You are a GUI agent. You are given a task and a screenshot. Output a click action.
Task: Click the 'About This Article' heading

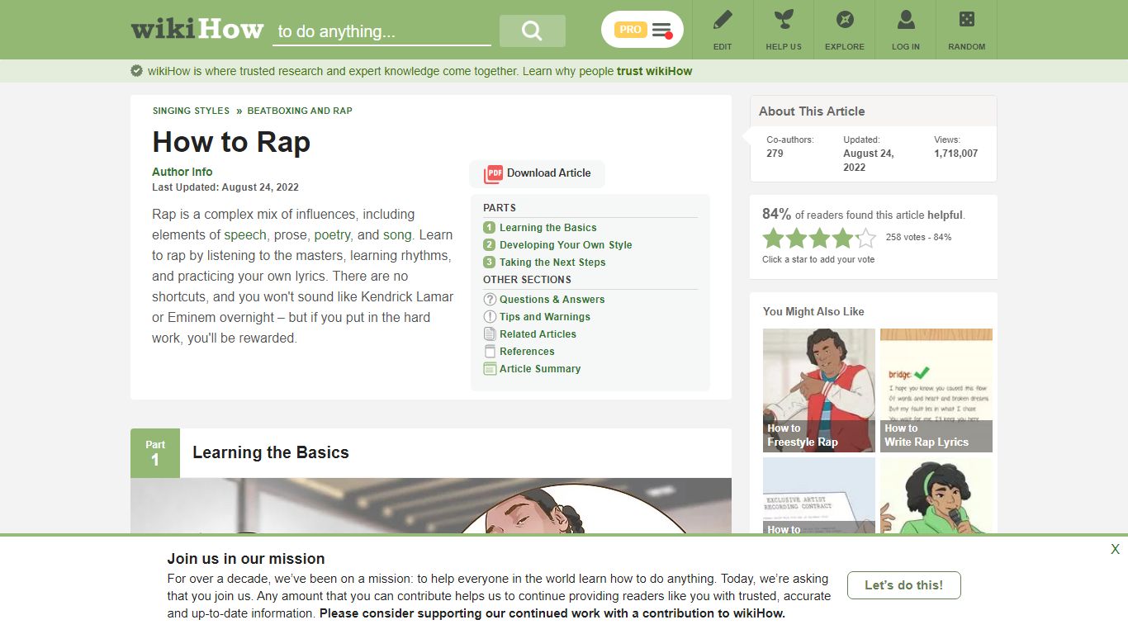[x=812, y=111]
